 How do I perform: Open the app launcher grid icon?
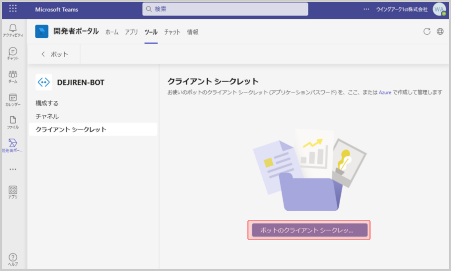coord(13,9)
